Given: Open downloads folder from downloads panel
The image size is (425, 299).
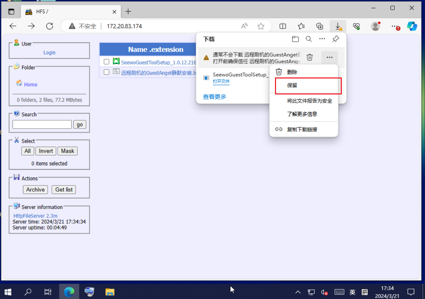Looking at the screenshot, I should click(296, 39).
